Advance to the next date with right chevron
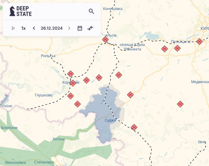Viewport: 209px width, 166px height. click(x=69, y=28)
